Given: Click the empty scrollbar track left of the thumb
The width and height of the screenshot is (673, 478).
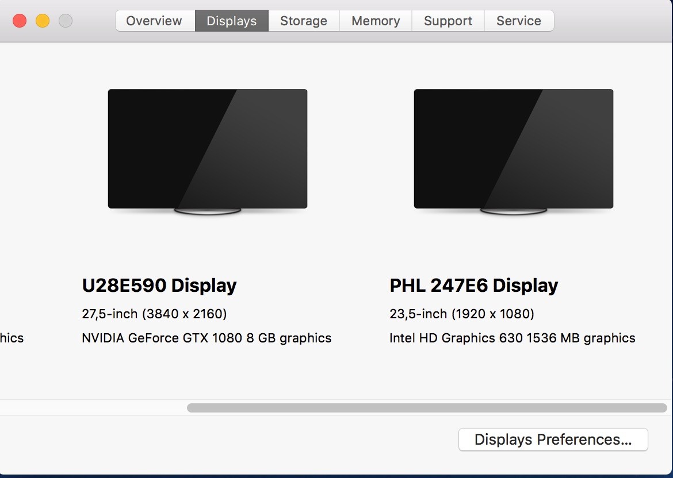Looking at the screenshot, I should [x=93, y=408].
